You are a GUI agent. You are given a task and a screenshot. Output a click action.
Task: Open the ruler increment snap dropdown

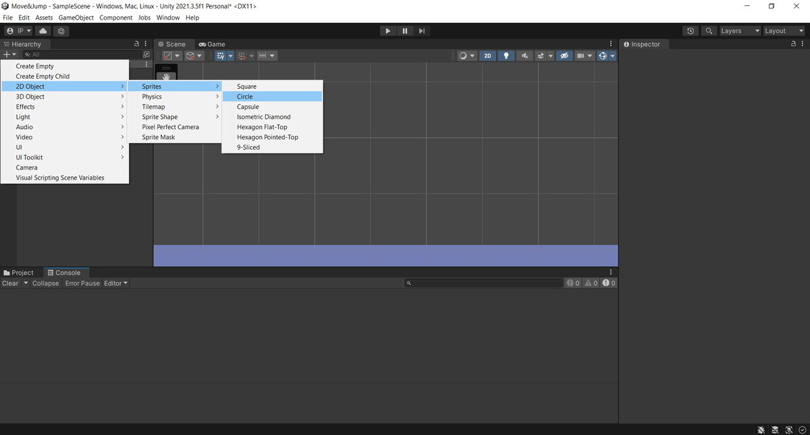coord(267,56)
